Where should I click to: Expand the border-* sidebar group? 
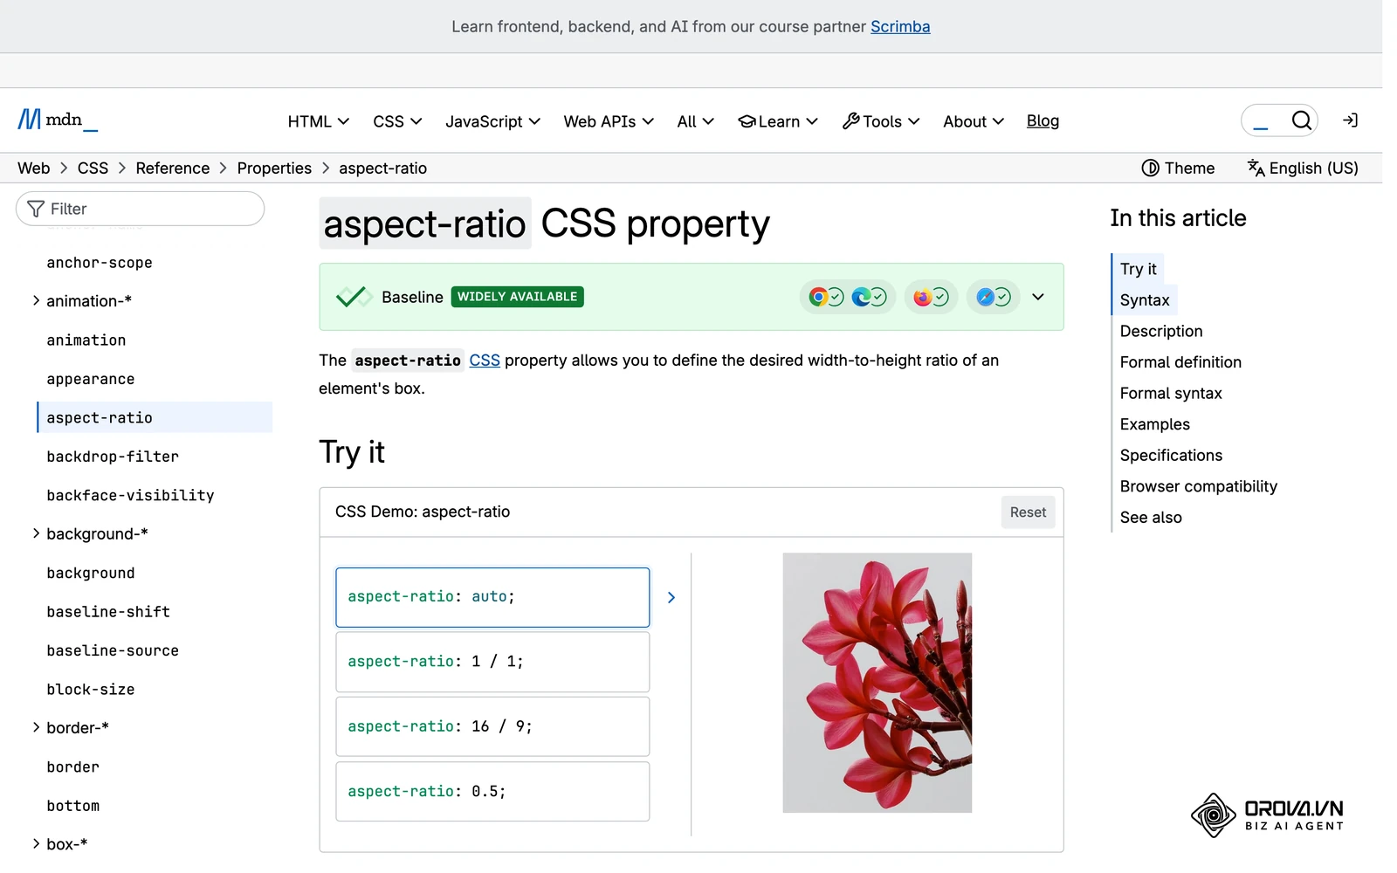click(x=36, y=727)
